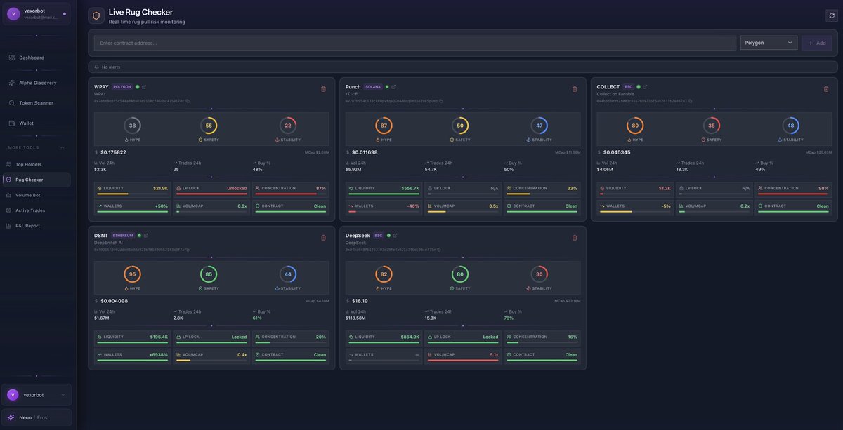
Task: Click DeepSeek Vol 24h value $118.58M
Action: (355, 318)
